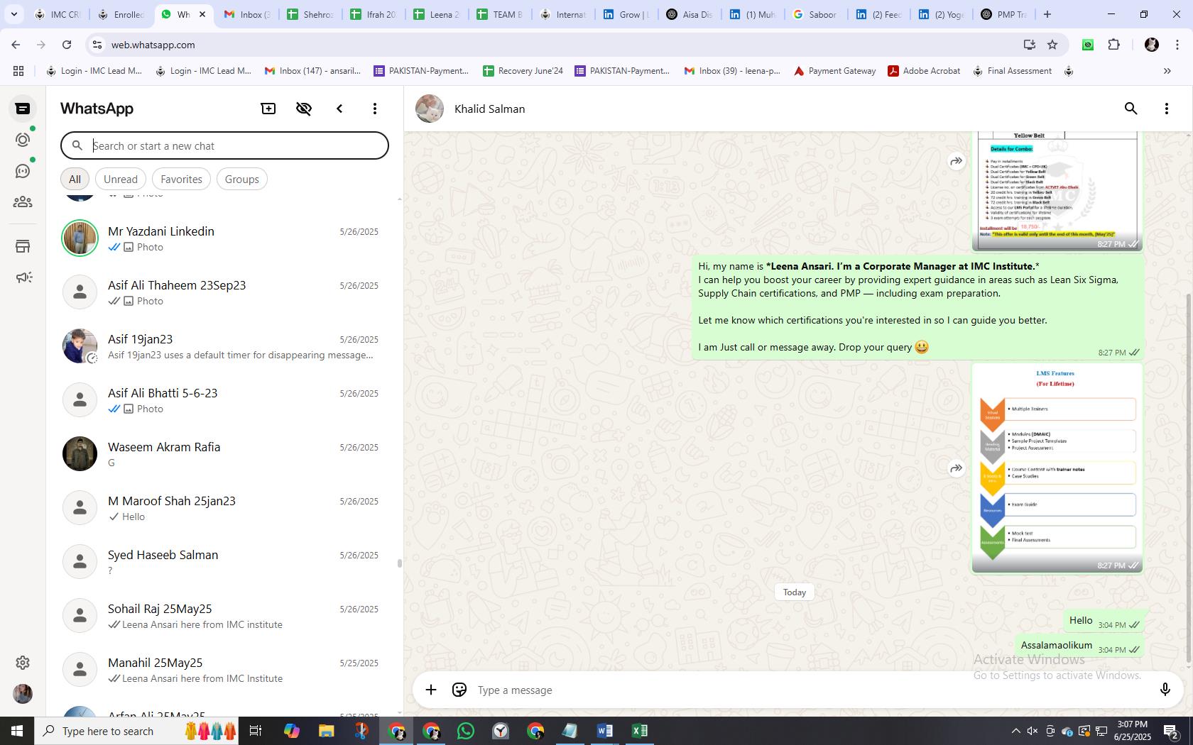Open chat with Asif Ali Thaheem 23Sep23
This screenshot has width=1193, height=745.
coord(223,292)
